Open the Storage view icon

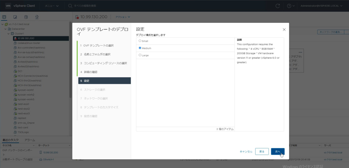click(x=26, y=17)
